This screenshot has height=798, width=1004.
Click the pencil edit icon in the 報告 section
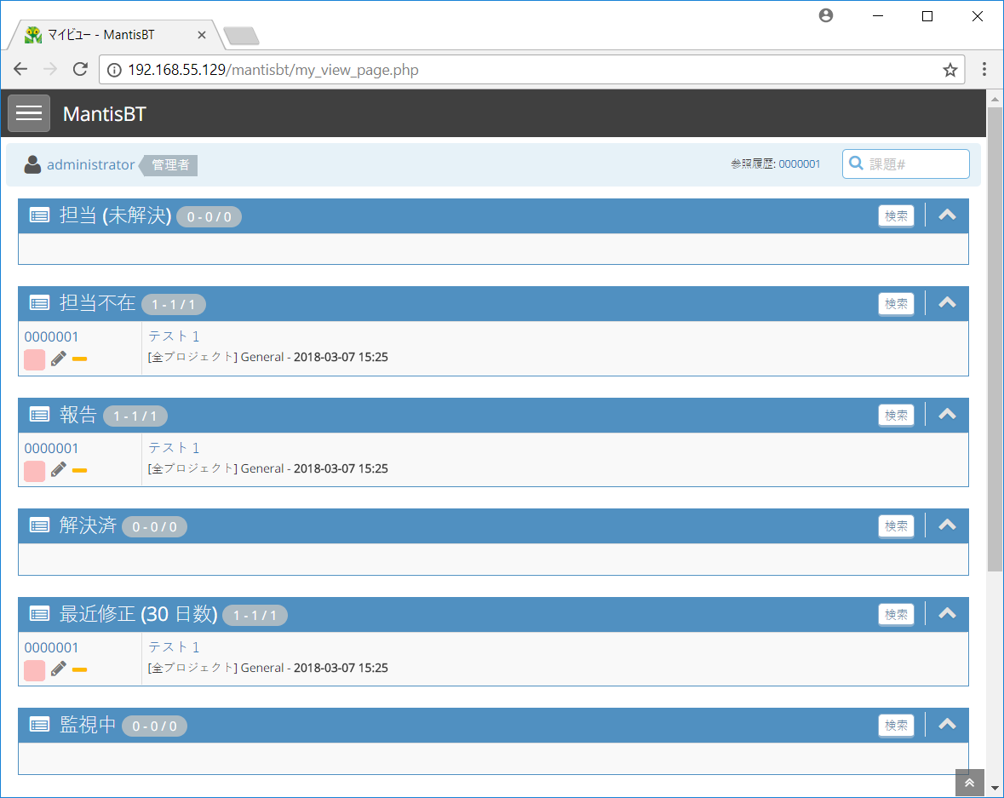(x=58, y=469)
